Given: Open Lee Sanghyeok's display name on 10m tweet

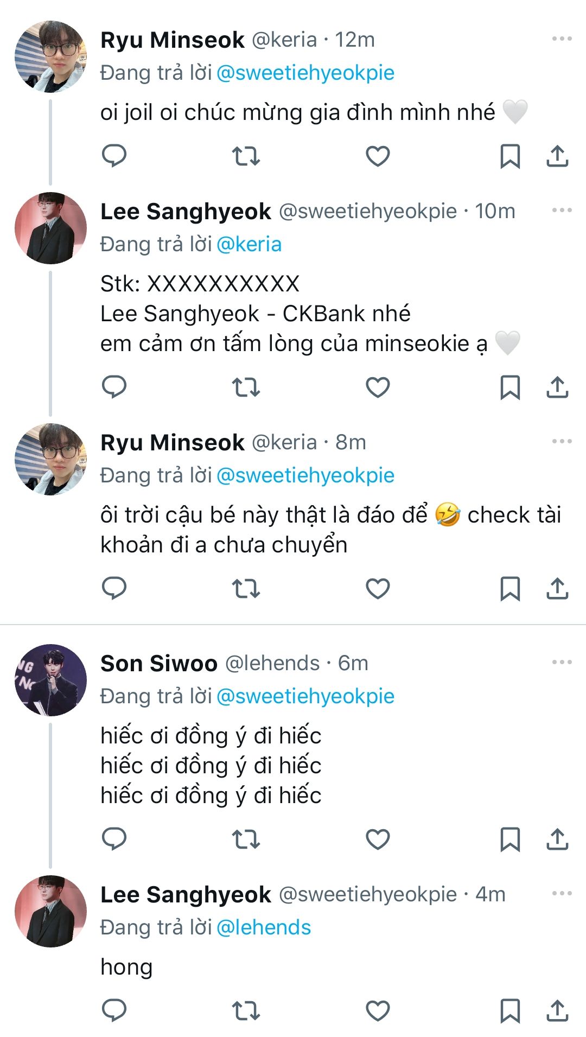Looking at the screenshot, I should click(x=186, y=211).
